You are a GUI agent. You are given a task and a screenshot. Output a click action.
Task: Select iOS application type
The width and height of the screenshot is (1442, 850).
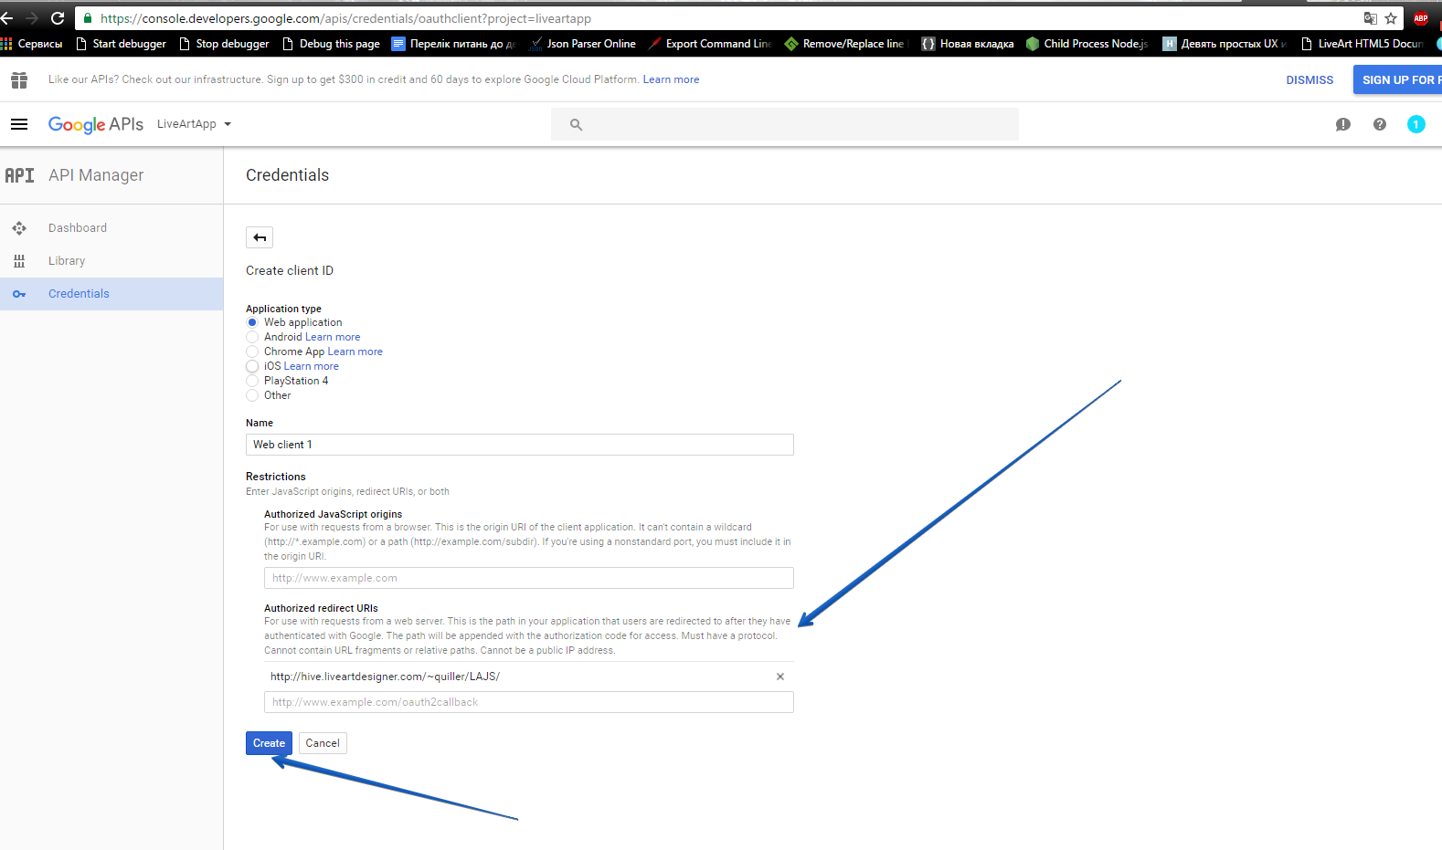pyautogui.click(x=252, y=366)
